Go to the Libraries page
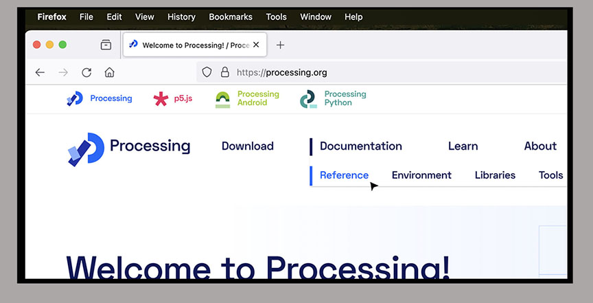Image resolution: width=593 pixels, height=303 pixels. 494,175
